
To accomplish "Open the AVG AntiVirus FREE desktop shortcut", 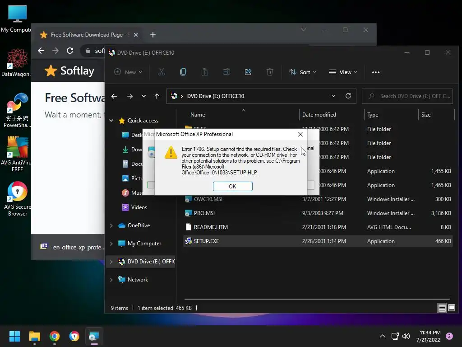I will (x=17, y=154).
